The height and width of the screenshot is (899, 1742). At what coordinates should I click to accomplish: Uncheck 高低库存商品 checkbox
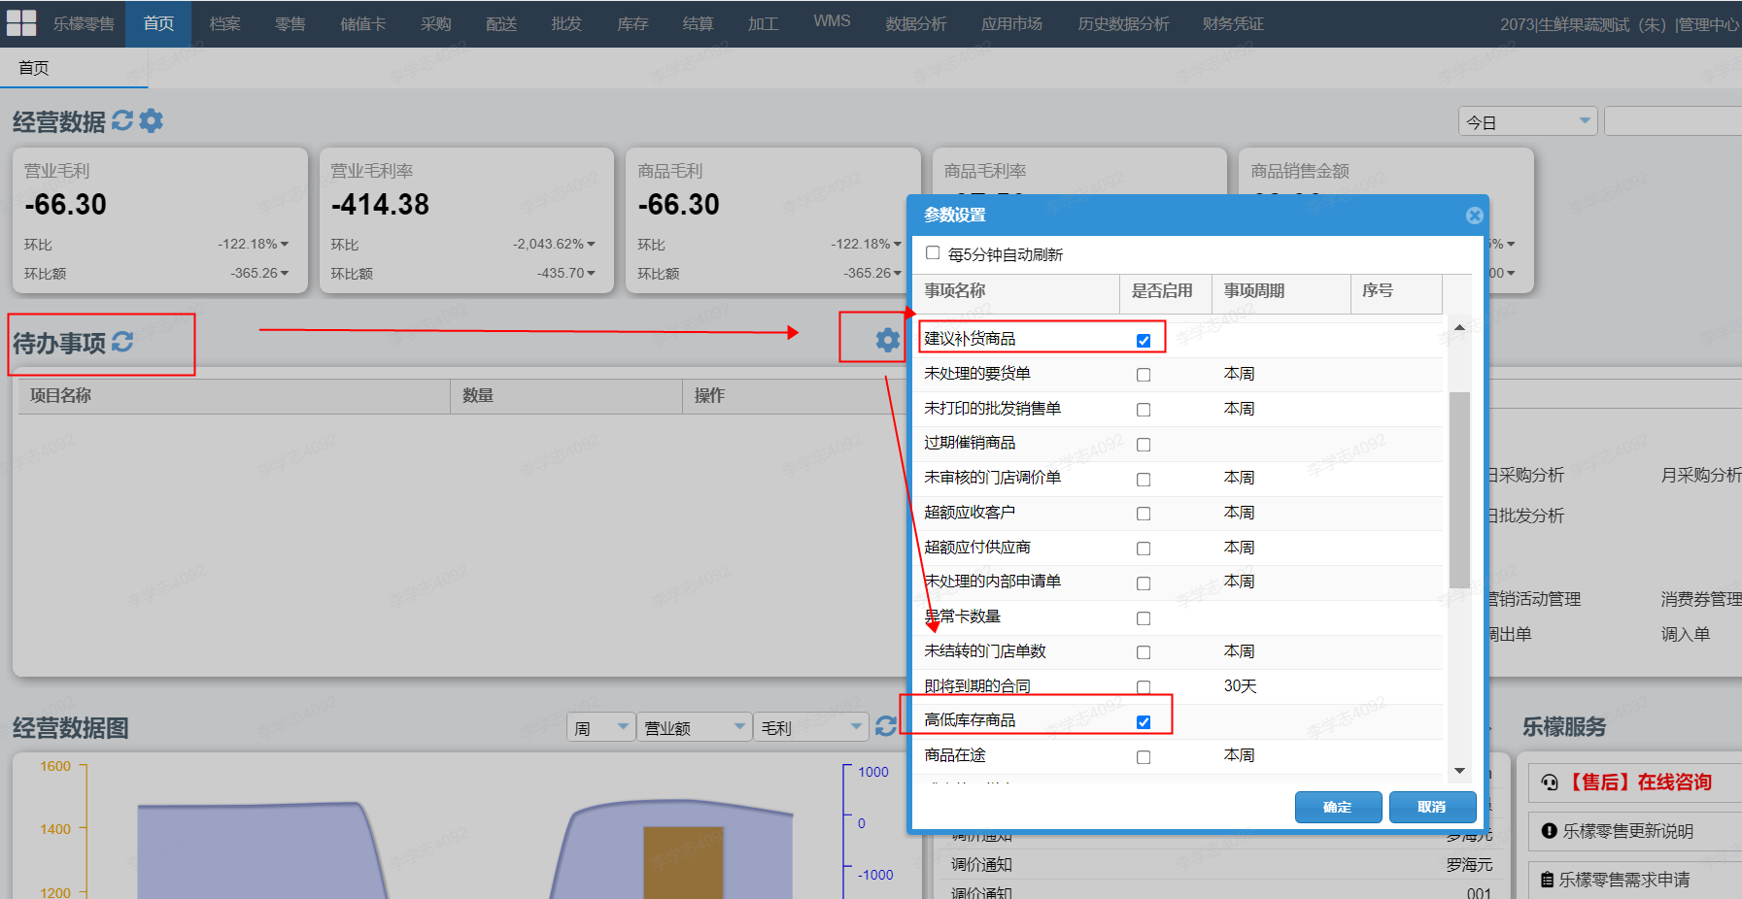point(1144,722)
